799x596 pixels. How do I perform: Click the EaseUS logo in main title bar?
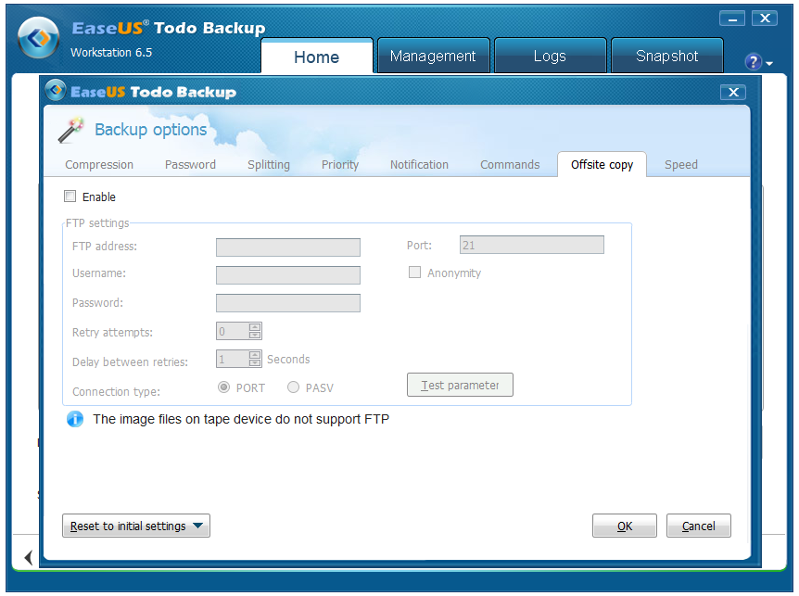tap(37, 39)
